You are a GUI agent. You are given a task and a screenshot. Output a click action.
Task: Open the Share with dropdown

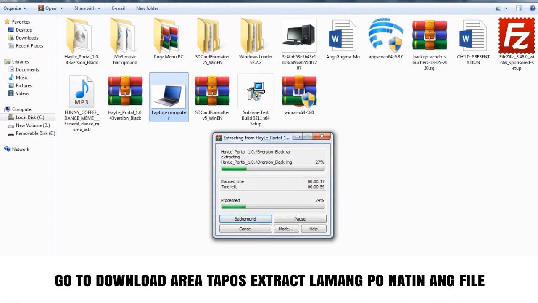click(87, 8)
